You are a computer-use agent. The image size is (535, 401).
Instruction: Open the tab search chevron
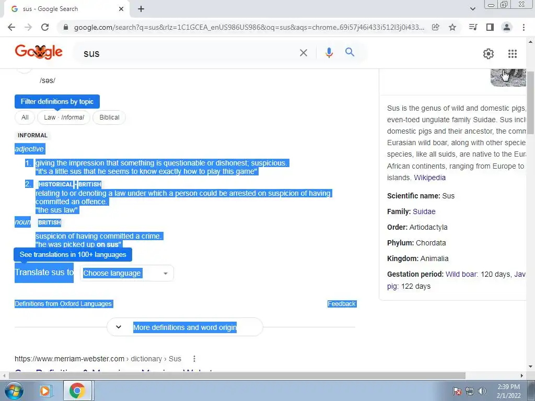472,9
